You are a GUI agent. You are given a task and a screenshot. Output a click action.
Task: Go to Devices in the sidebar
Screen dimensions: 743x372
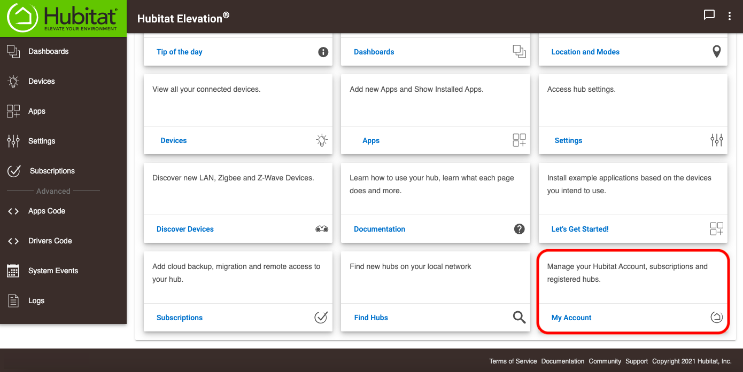click(42, 81)
